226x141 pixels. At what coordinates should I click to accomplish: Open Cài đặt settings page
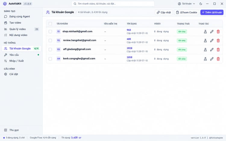pos(21,74)
